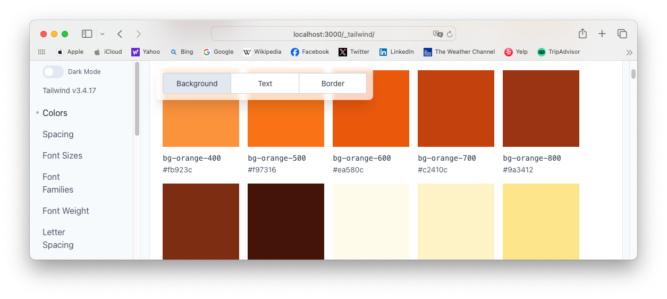Open the bookmarks grid icon
The height and width of the screenshot is (299, 667).
click(41, 52)
